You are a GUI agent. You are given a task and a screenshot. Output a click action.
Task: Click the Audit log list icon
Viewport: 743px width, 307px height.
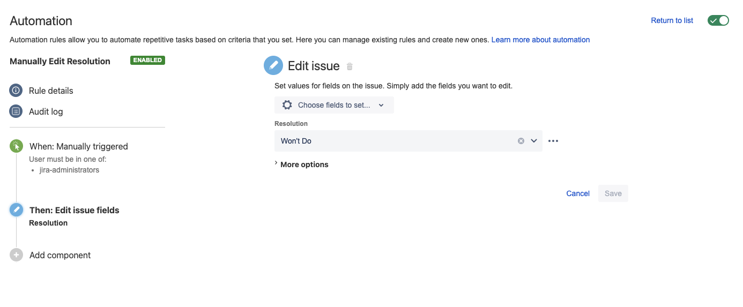click(16, 111)
